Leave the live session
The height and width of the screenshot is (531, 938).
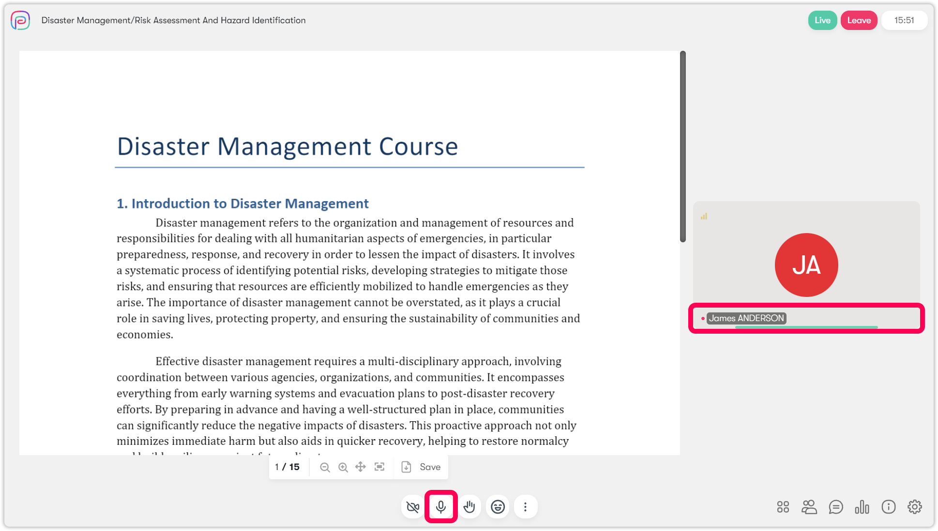pos(859,20)
